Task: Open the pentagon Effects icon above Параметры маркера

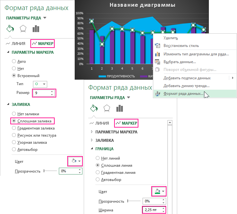Action: pyautogui.click(x=23, y=29)
